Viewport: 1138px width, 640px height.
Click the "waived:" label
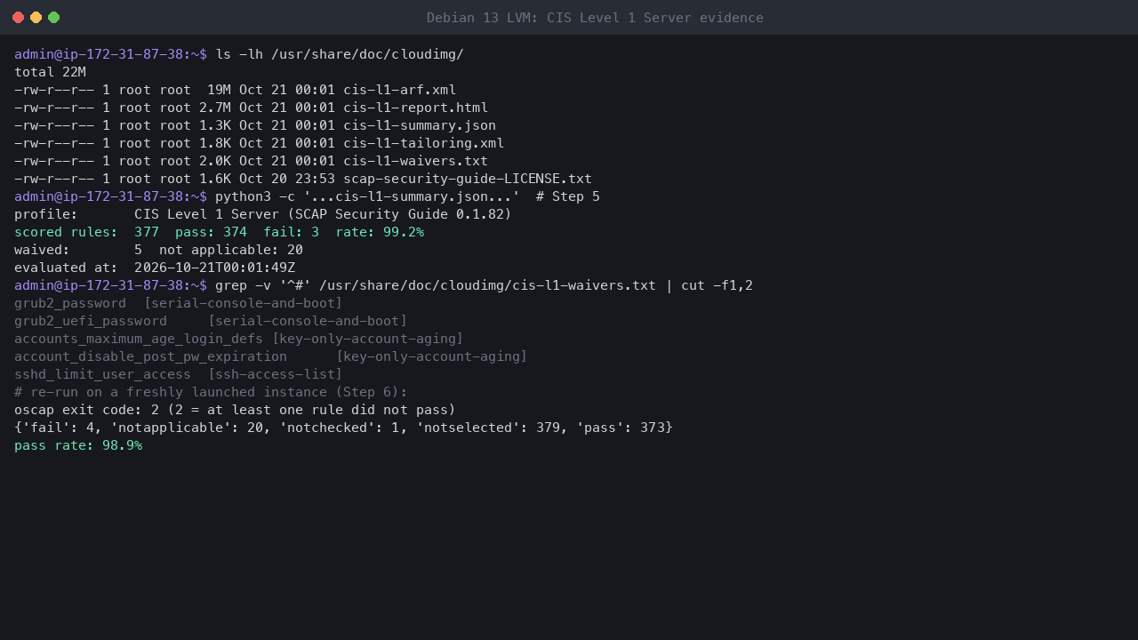pos(42,250)
